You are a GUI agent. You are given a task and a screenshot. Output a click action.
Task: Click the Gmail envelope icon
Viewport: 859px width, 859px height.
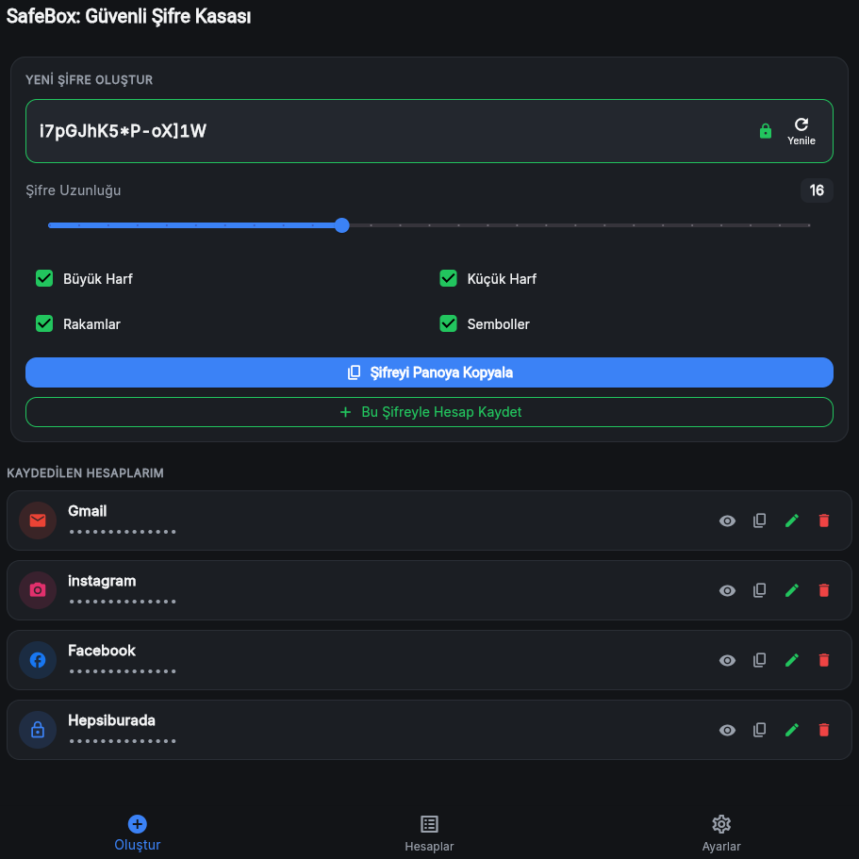coord(38,520)
